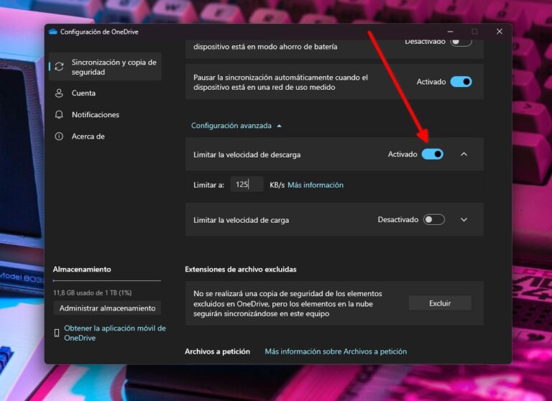This screenshot has height=401, width=552.
Task: Click '11,8 GB usado de 1 TB (1%)' text
Action: 92,292
